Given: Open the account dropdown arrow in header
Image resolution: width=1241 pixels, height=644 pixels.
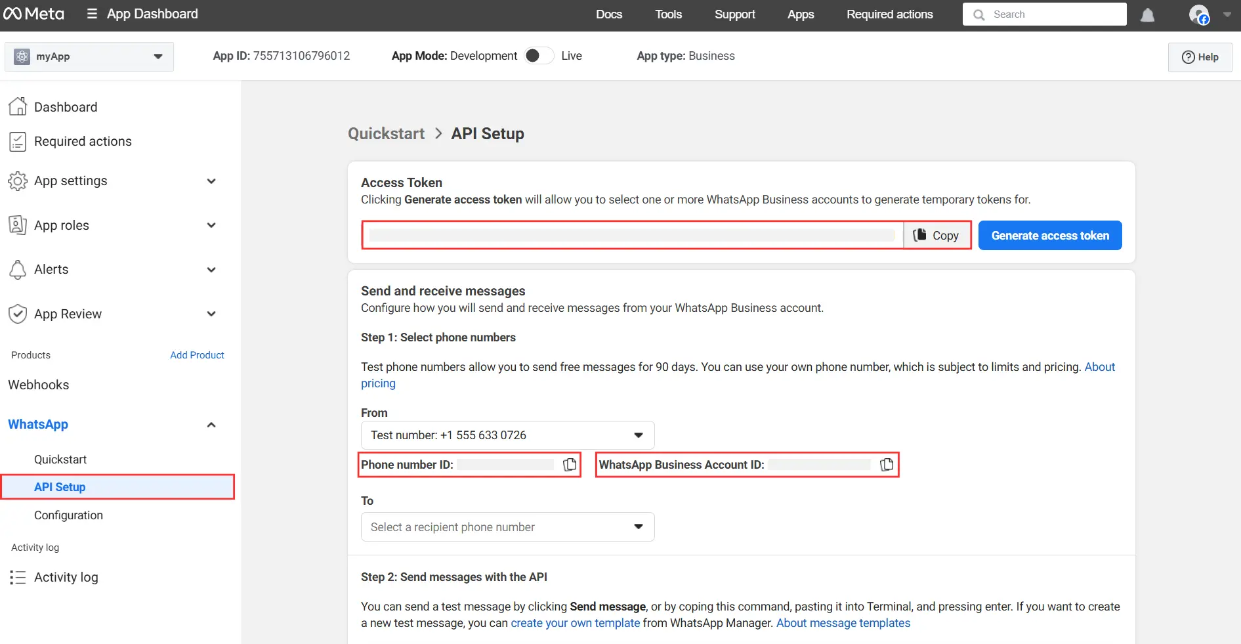Looking at the screenshot, I should [1227, 14].
